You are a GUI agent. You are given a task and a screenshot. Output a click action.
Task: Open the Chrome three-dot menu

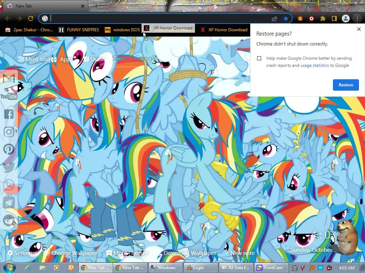click(357, 18)
